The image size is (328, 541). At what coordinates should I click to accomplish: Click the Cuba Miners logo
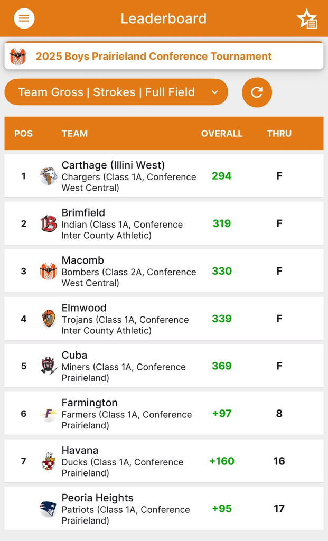[x=48, y=366]
